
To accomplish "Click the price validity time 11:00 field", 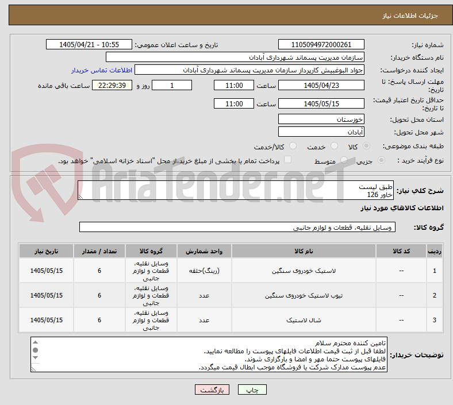I will pyautogui.click(x=234, y=103).
